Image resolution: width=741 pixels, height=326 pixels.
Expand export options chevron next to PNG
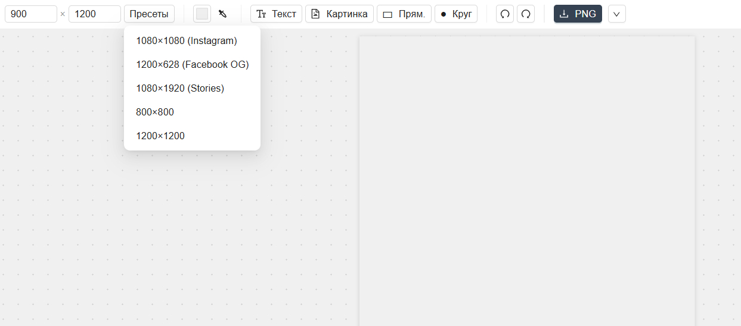617,14
